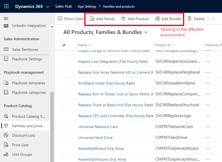This screenshot has width=222, height=162.
Task: Open Playbook templates in the sidebar
Action: pyautogui.click(x=29, y=83)
